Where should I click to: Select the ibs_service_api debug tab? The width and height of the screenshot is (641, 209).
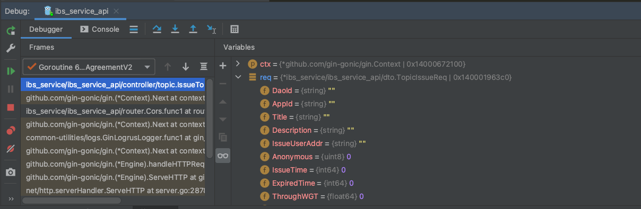coord(81,11)
